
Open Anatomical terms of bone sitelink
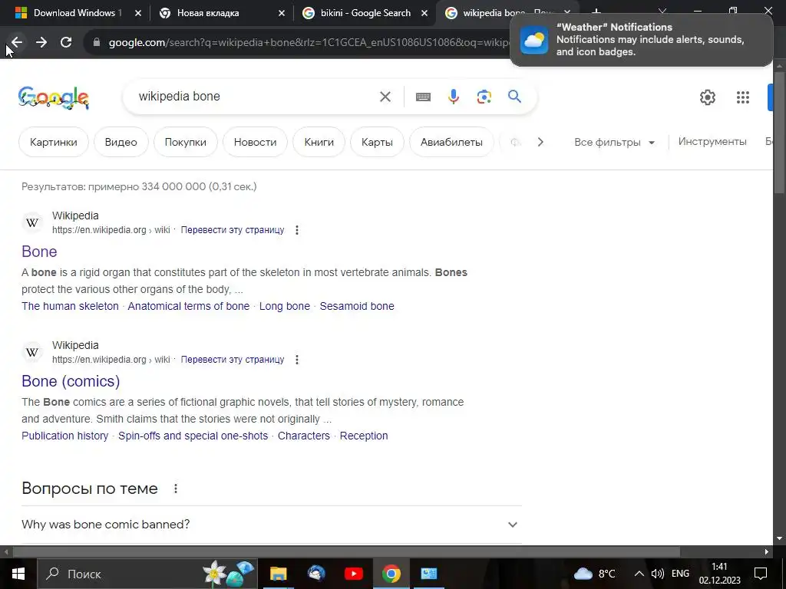(x=189, y=306)
